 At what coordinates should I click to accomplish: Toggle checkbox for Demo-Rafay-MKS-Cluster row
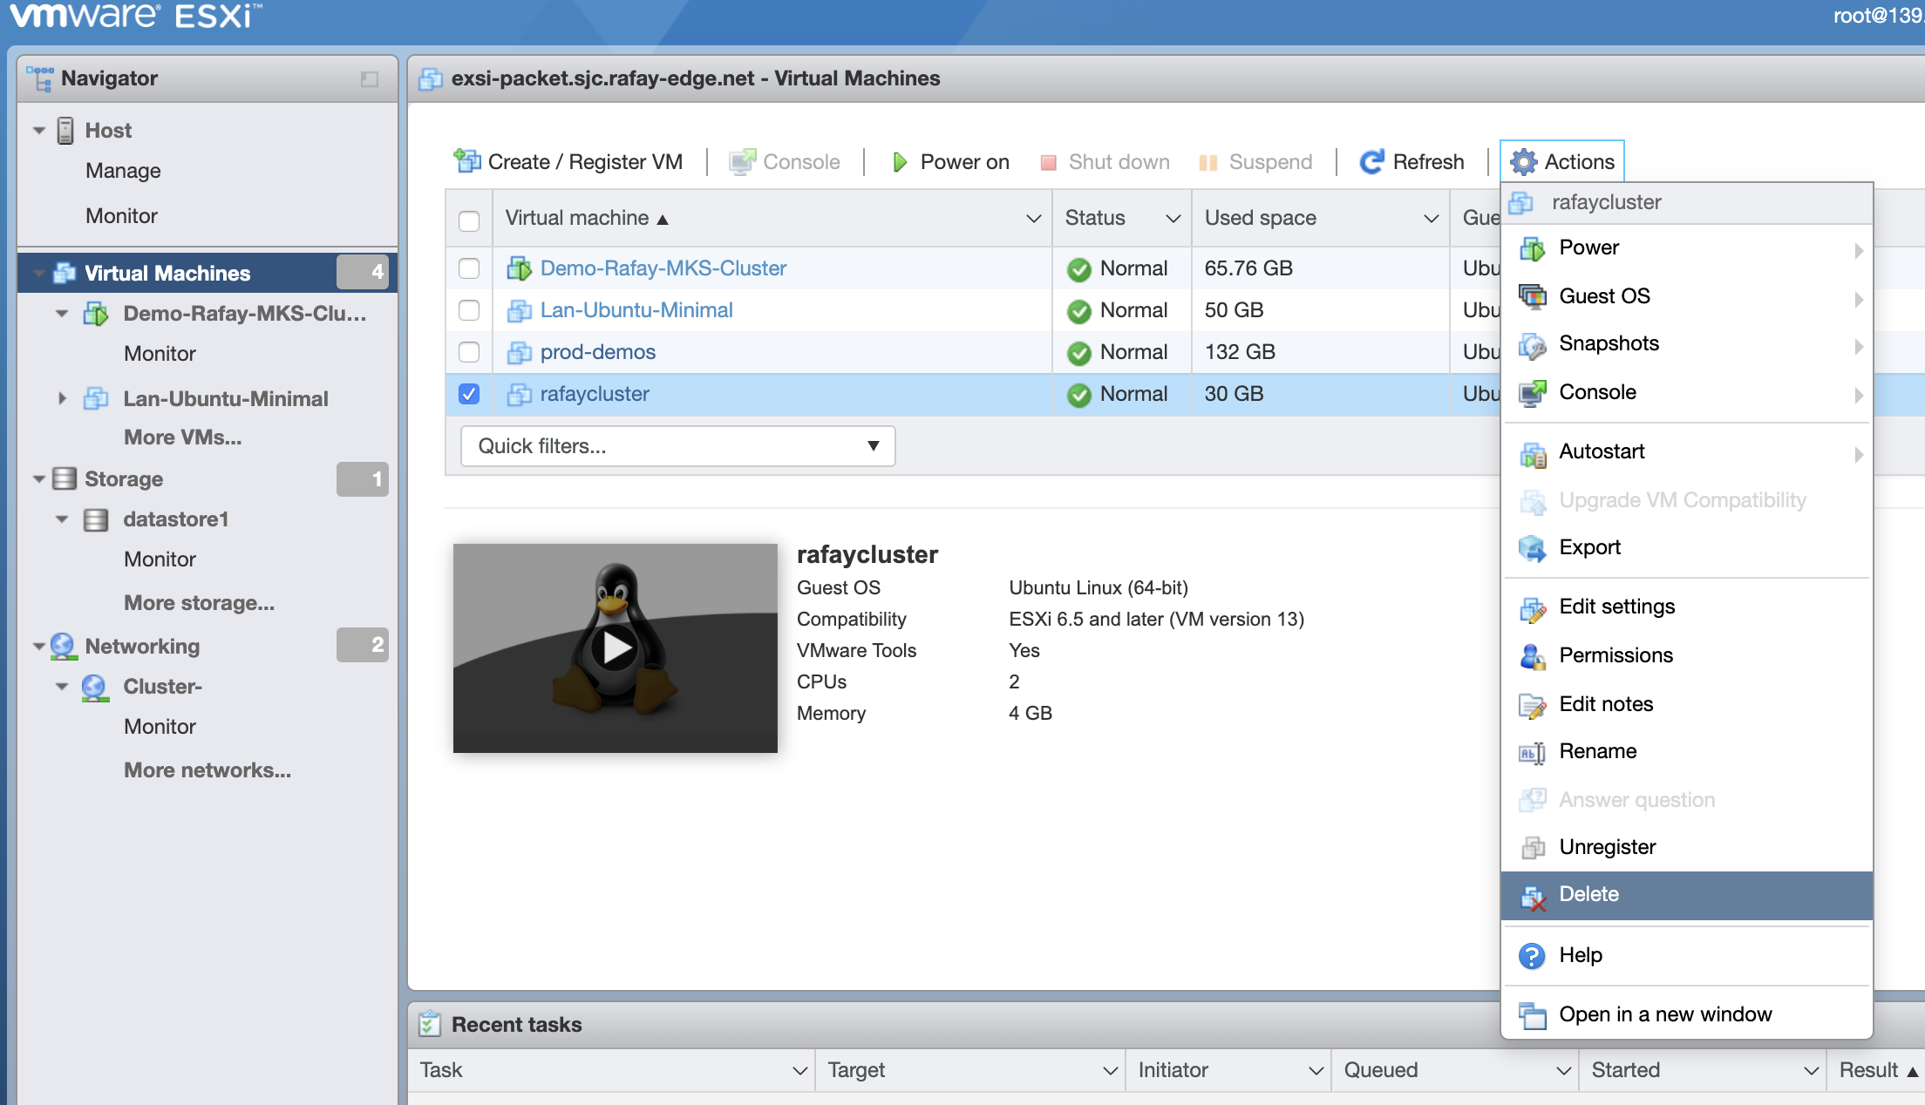click(469, 267)
